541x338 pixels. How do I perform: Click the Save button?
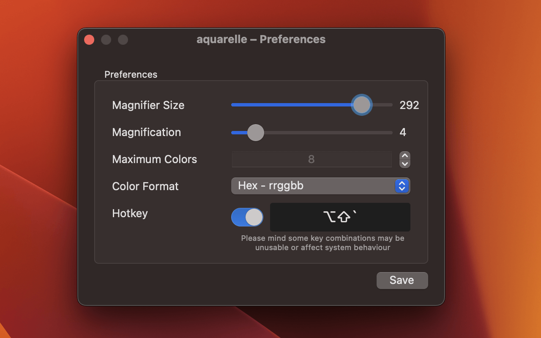click(402, 281)
